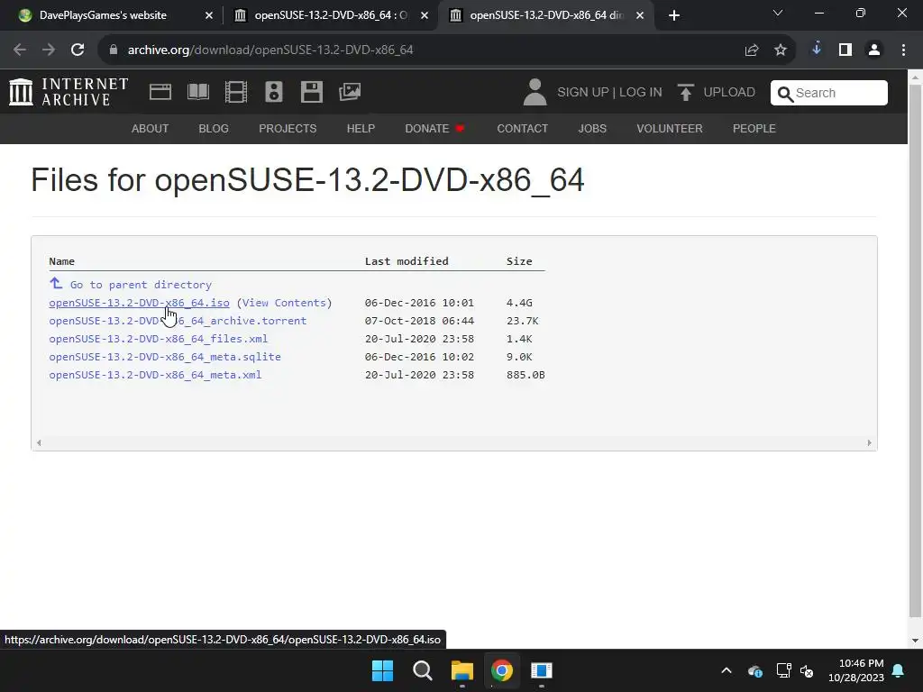923x692 pixels.
Task: Open the Audio speaker icon
Action: pyautogui.click(x=274, y=92)
